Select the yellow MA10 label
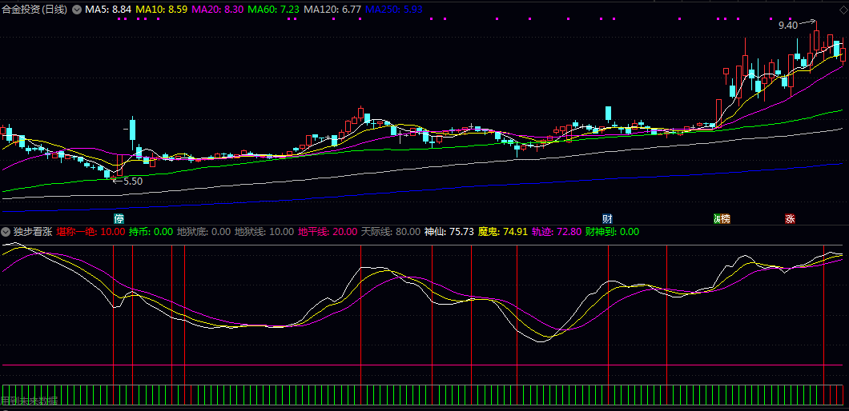849x411 pixels. 162,10
